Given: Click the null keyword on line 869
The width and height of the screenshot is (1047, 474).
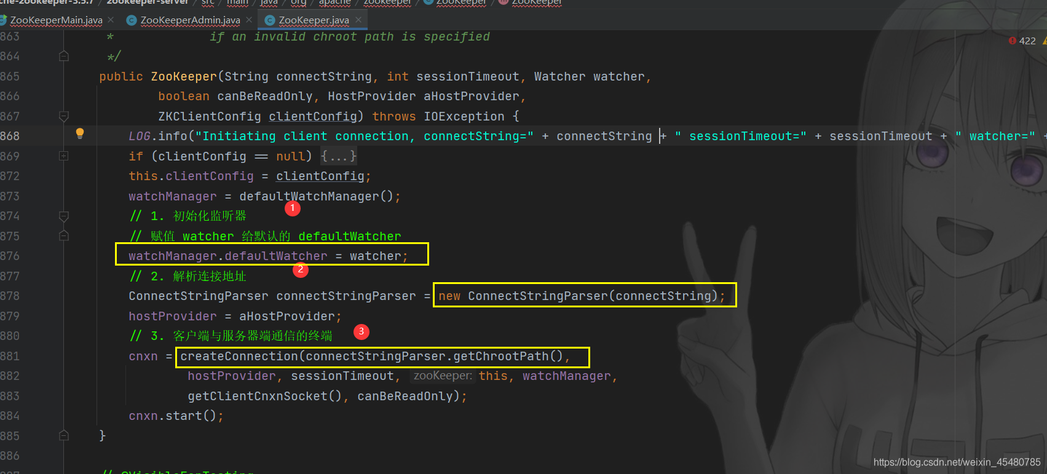Looking at the screenshot, I should 291,156.
